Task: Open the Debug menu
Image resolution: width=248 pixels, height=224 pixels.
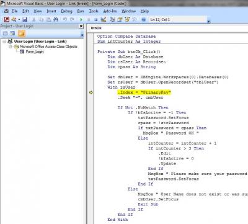Action: [66, 11]
